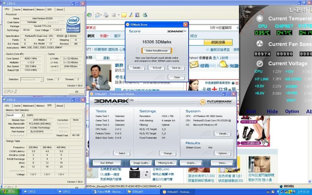Switch to CPU tab in lower CPU-Z window
The height and width of the screenshot is (195, 312).
coord(7,106)
